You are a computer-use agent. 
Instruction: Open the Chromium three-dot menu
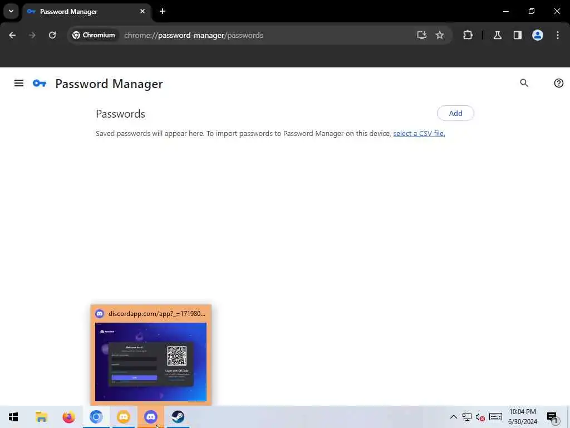tap(558, 35)
